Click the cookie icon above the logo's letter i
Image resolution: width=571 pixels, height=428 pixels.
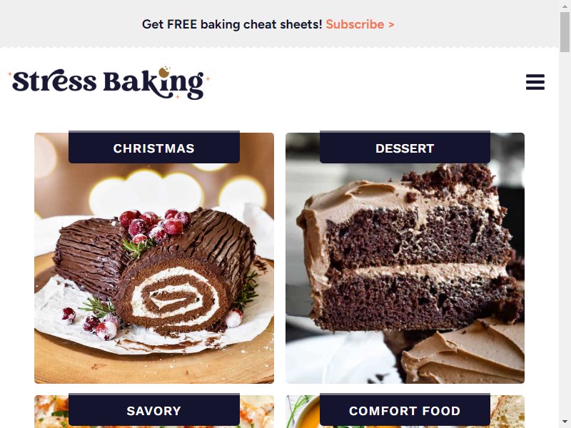(164, 72)
